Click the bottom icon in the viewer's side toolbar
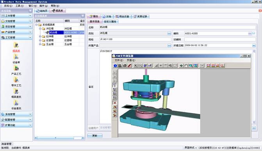Screen dimensions: 262x151 pyautogui.click(x=115, y=115)
